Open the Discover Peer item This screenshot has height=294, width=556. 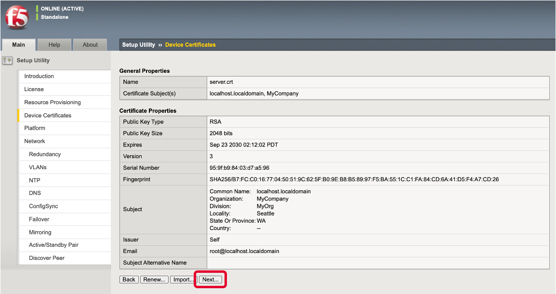(64, 258)
